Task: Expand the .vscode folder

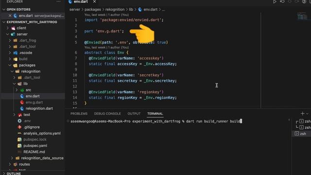Action: point(10,52)
